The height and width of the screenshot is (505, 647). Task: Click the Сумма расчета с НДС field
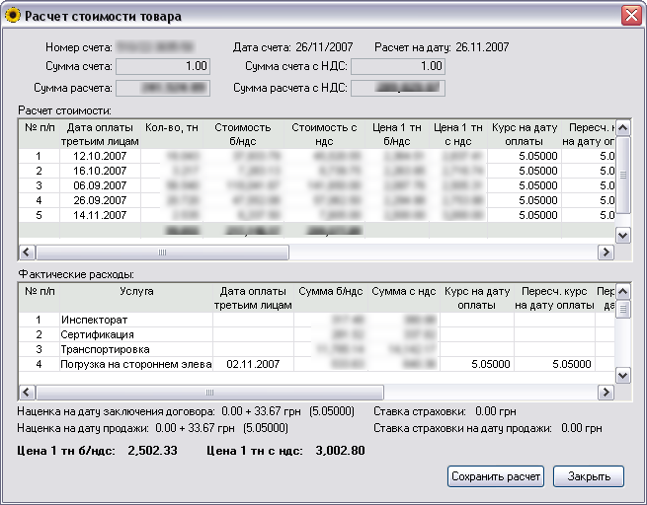(397, 88)
